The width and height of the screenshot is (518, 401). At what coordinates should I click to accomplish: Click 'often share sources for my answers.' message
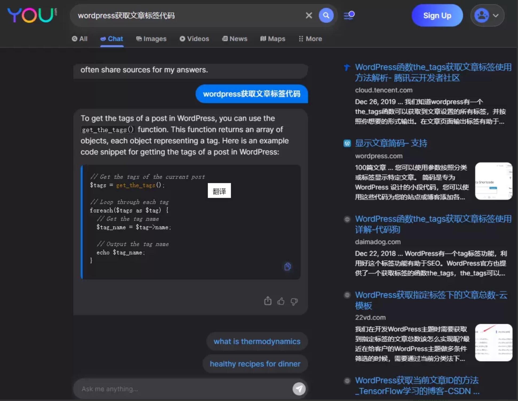tap(144, 70)
